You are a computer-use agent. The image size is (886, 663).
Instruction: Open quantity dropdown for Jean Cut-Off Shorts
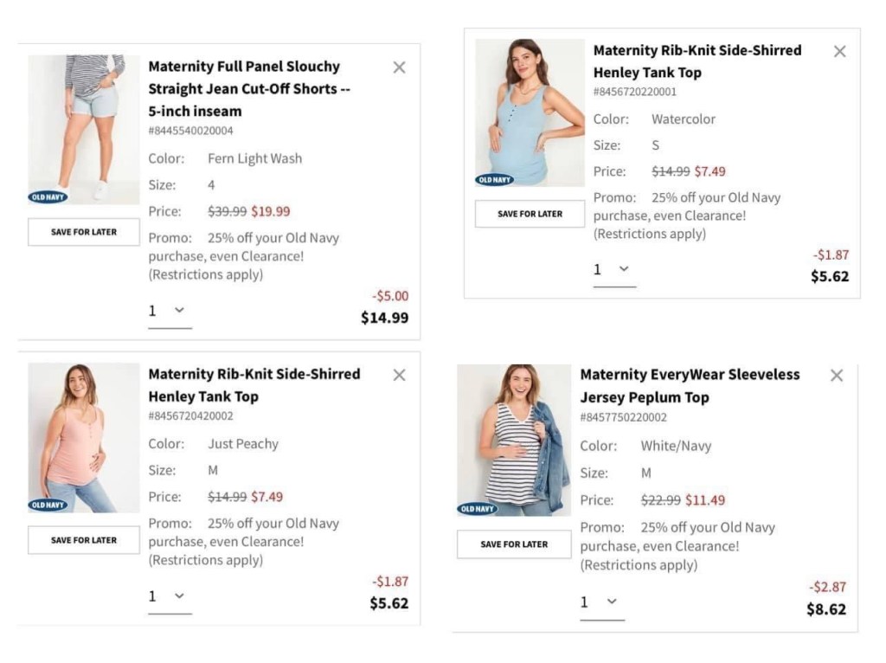click(170, 311)
